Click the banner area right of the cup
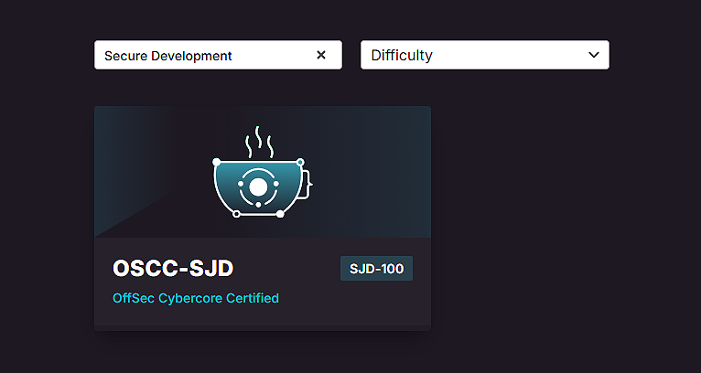Image resolution: width=701 pixels, height=373 pixels. click(375, 174)
